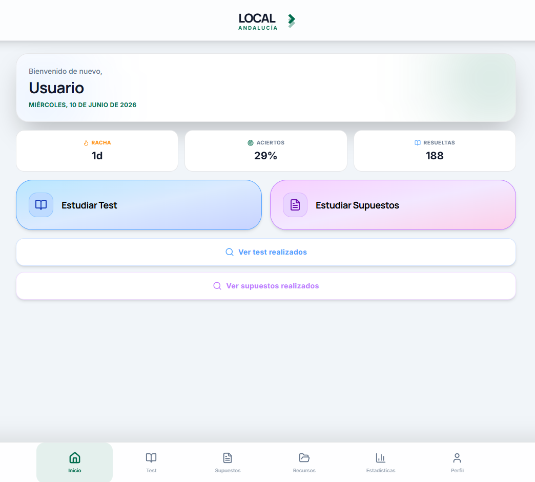
Task: Open Ver supuestos realizados
Action: pos(266,286)
